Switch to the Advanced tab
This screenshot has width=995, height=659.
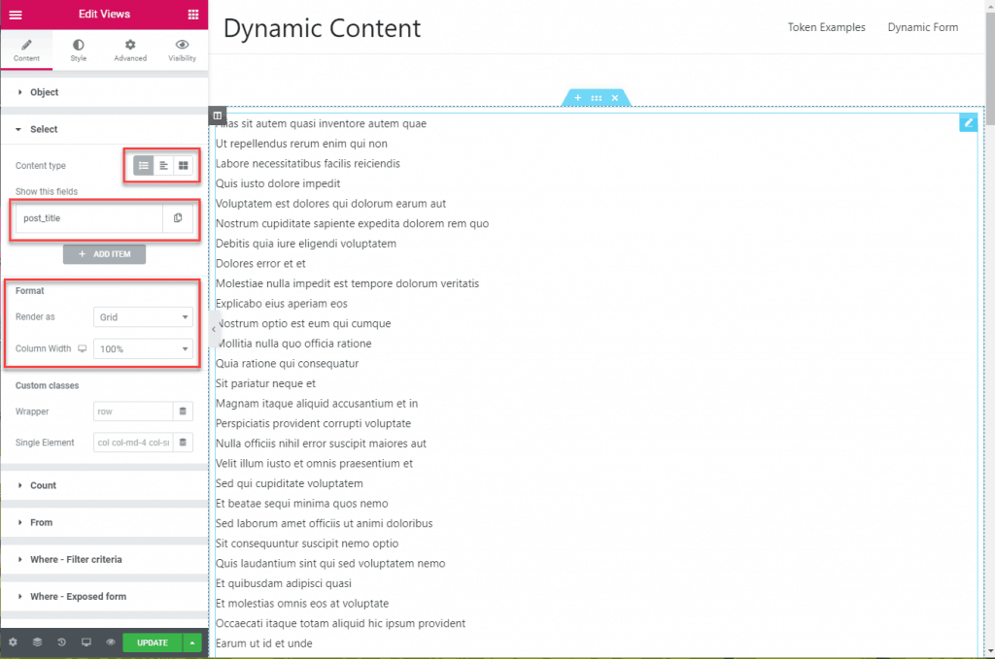(x=129, y=50)
